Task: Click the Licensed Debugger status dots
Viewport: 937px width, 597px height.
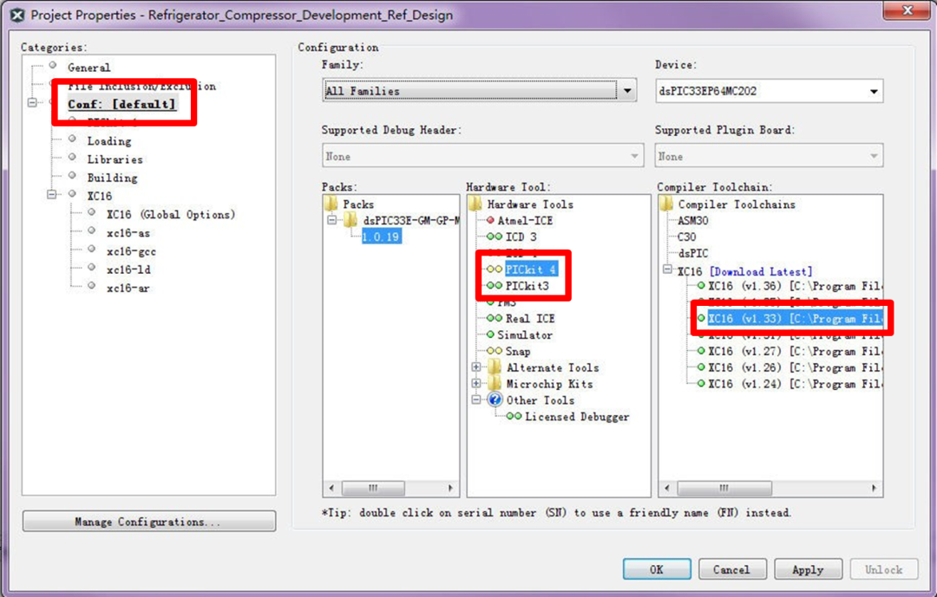Action: coord(514,416)
